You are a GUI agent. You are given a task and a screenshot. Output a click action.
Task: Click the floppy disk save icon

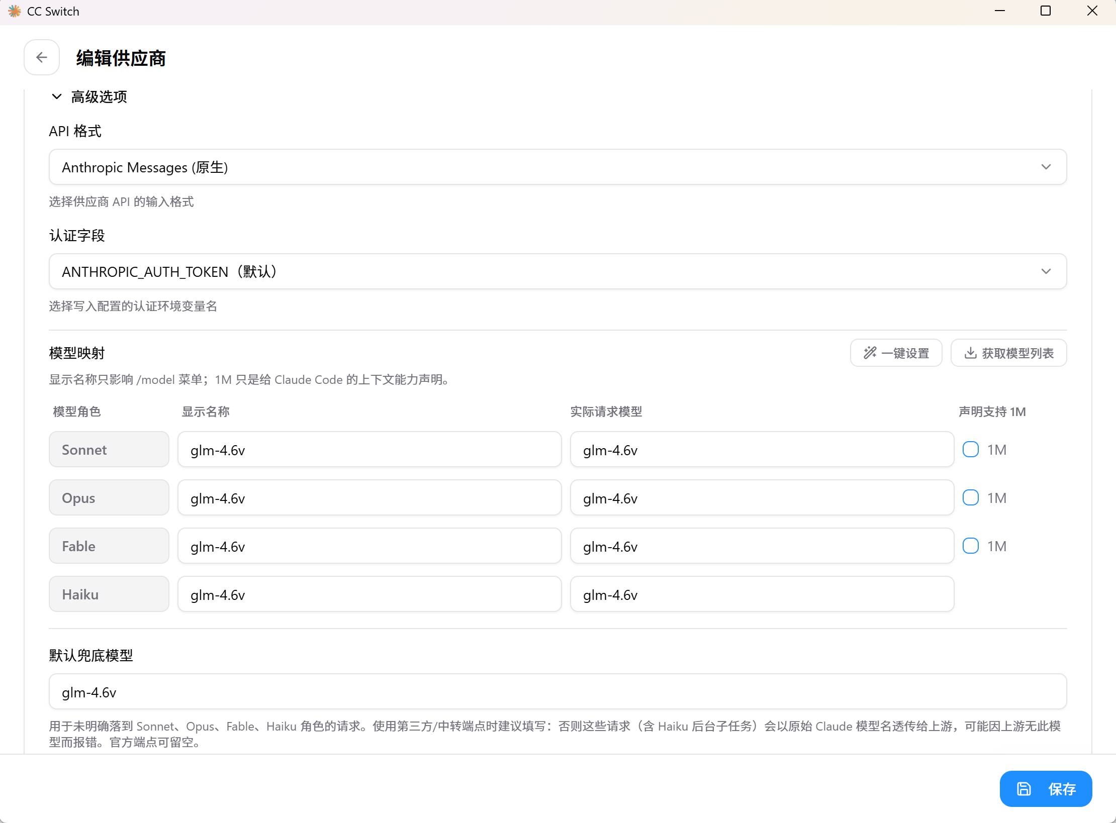tap(1024, 789)
